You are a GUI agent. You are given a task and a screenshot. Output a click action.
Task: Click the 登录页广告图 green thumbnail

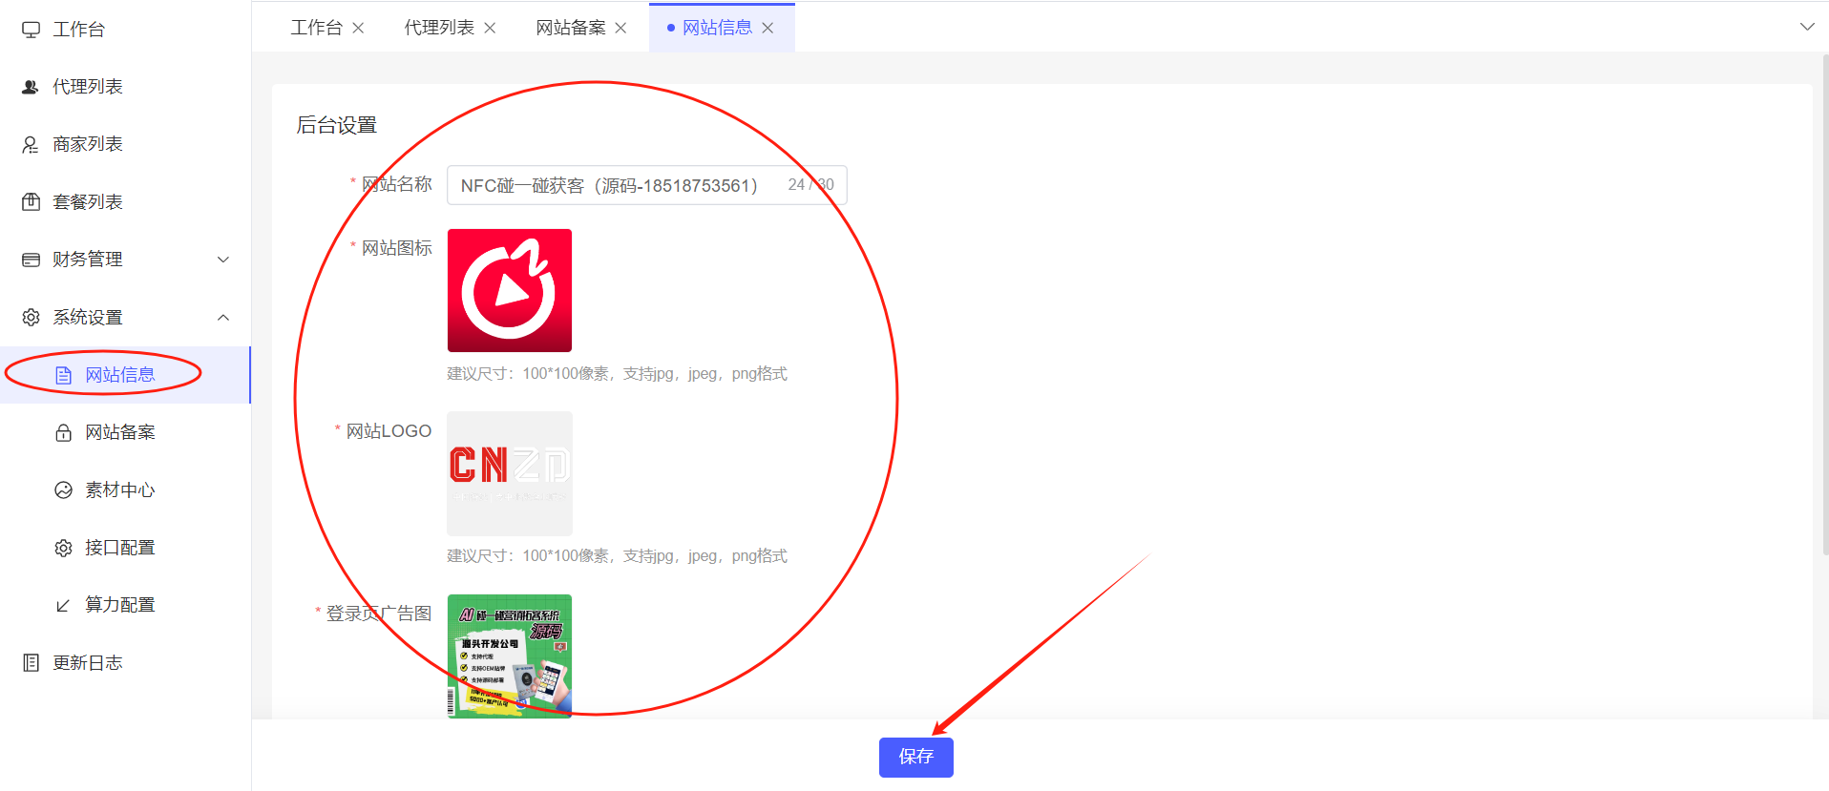pos(510,656)
